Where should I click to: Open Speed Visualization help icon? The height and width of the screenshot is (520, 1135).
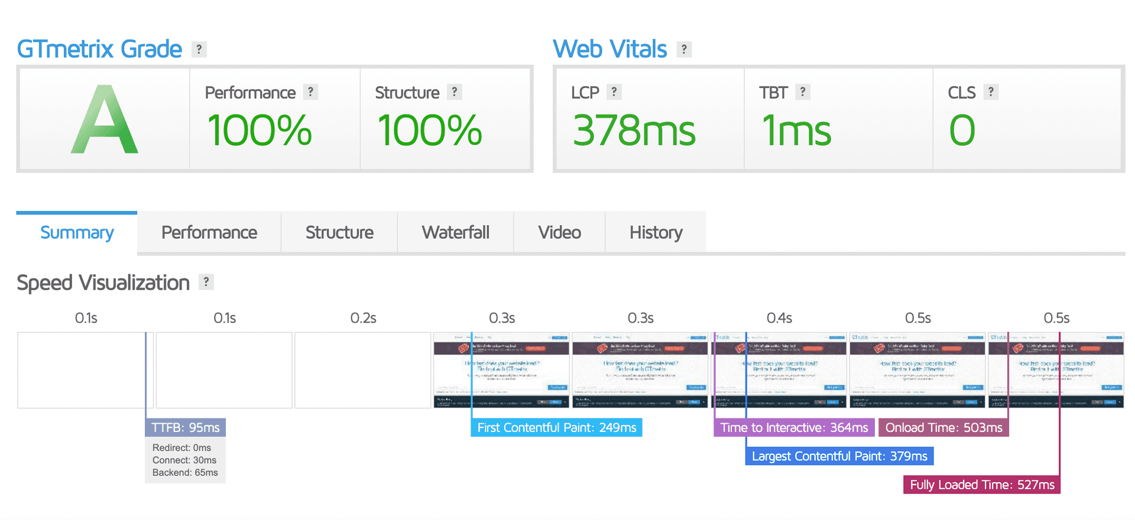coord(206,282)
